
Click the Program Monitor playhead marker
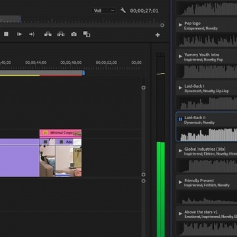pyautogui.click(x=20, y=19)
